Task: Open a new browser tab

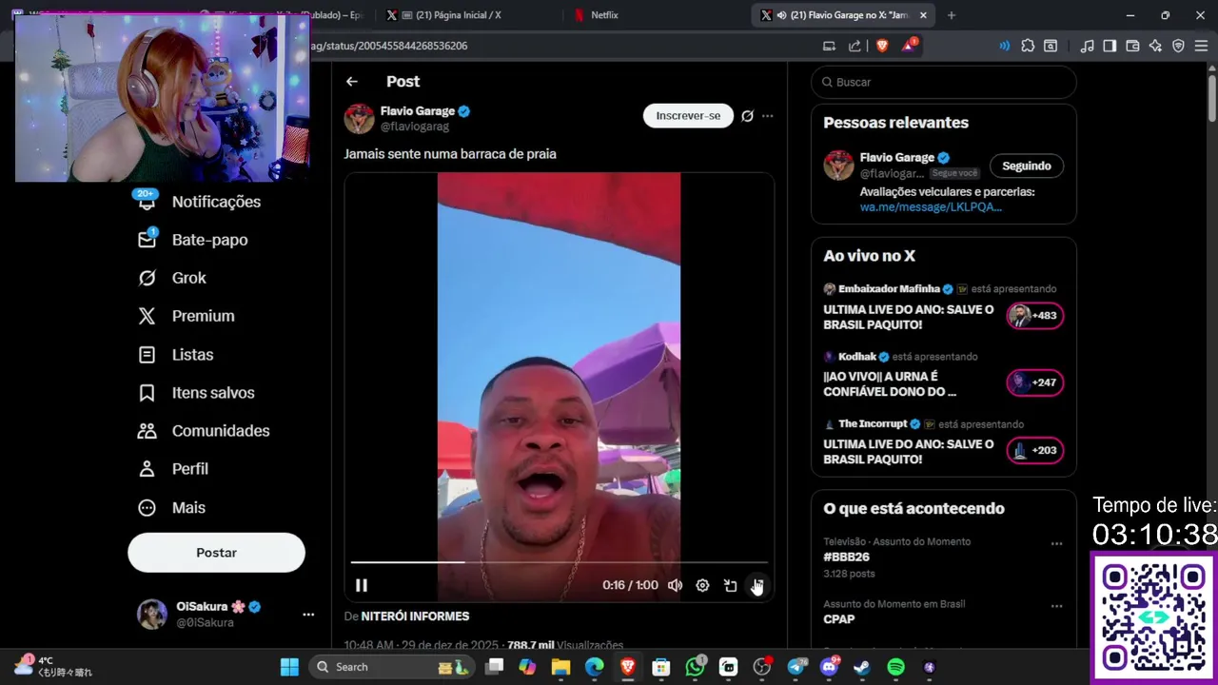Action: (x=952, y=15)
